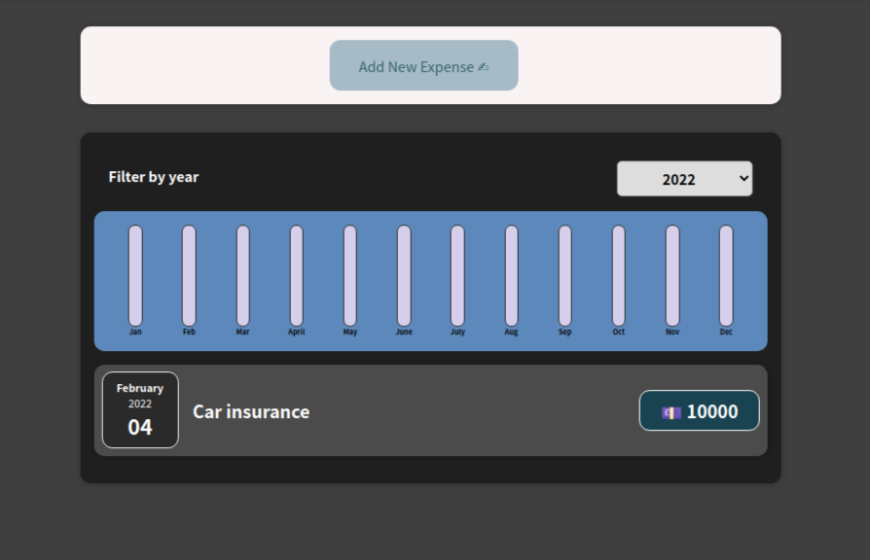Screen dimensions: 870x560
Task: Click the July chart bar
Action: (x=457, y=275)
